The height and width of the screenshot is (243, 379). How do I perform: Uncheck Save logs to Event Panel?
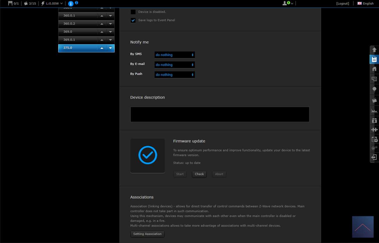click(x=133, y=20)
